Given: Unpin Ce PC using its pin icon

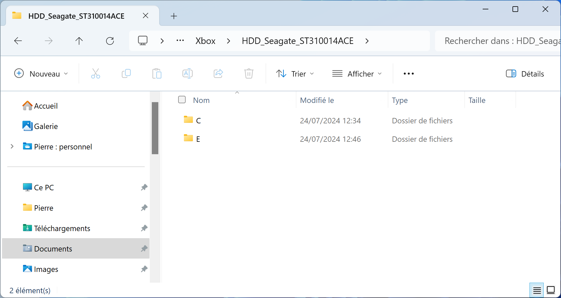Looking at the screenshot, I should point(144,187).
